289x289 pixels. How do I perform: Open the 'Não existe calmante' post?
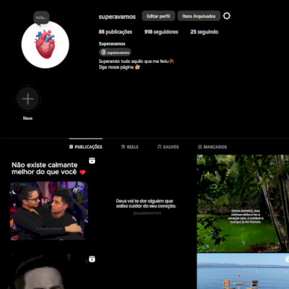point(49,203)
